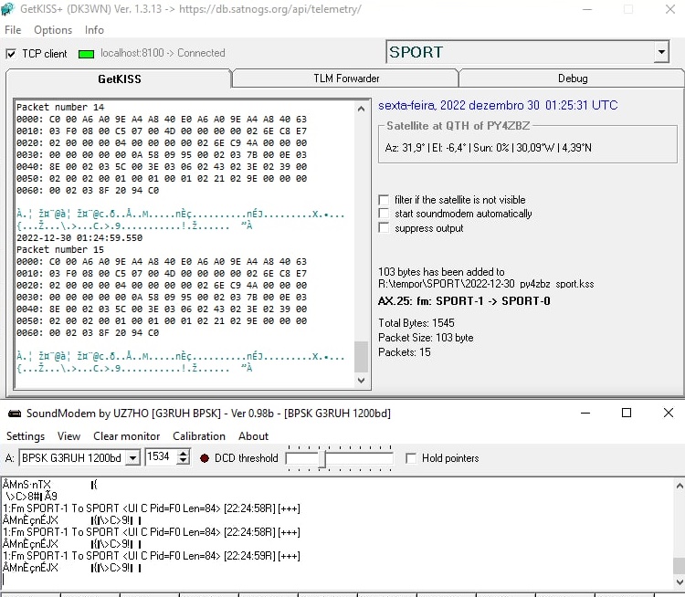Enable filter if satellite is not visible
This screenshot has height=597, width=685.
[x=384, y=200]
